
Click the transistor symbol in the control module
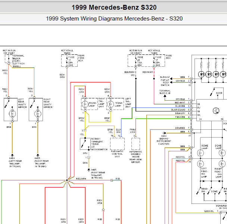pos(216,111)
